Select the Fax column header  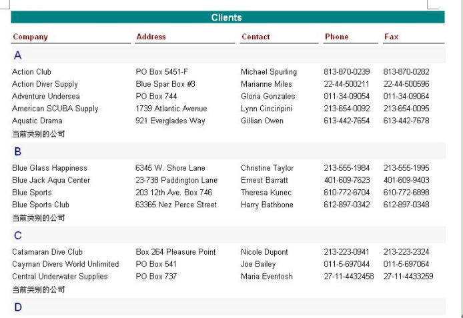tap(391, 37)
